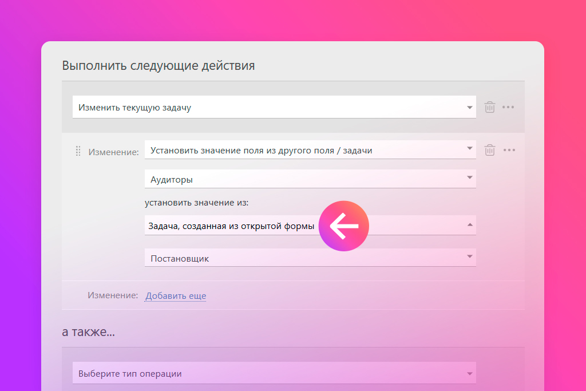
Task: Open ellipsis menu for the "Установить значение поля" row
Action: pyautogui.click(x=509, y=150)
